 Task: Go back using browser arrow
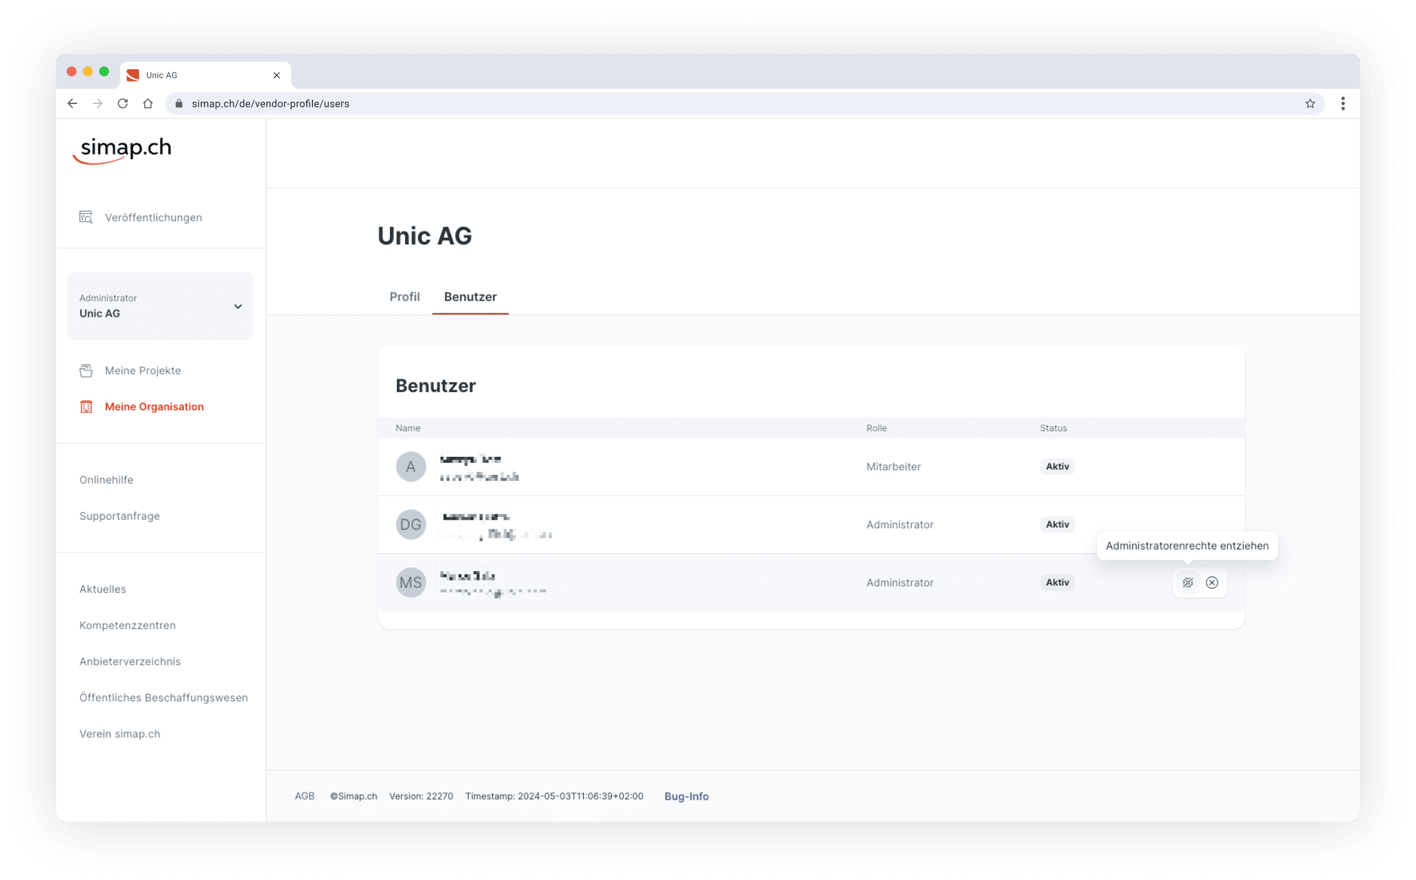(x=72, y=103)
